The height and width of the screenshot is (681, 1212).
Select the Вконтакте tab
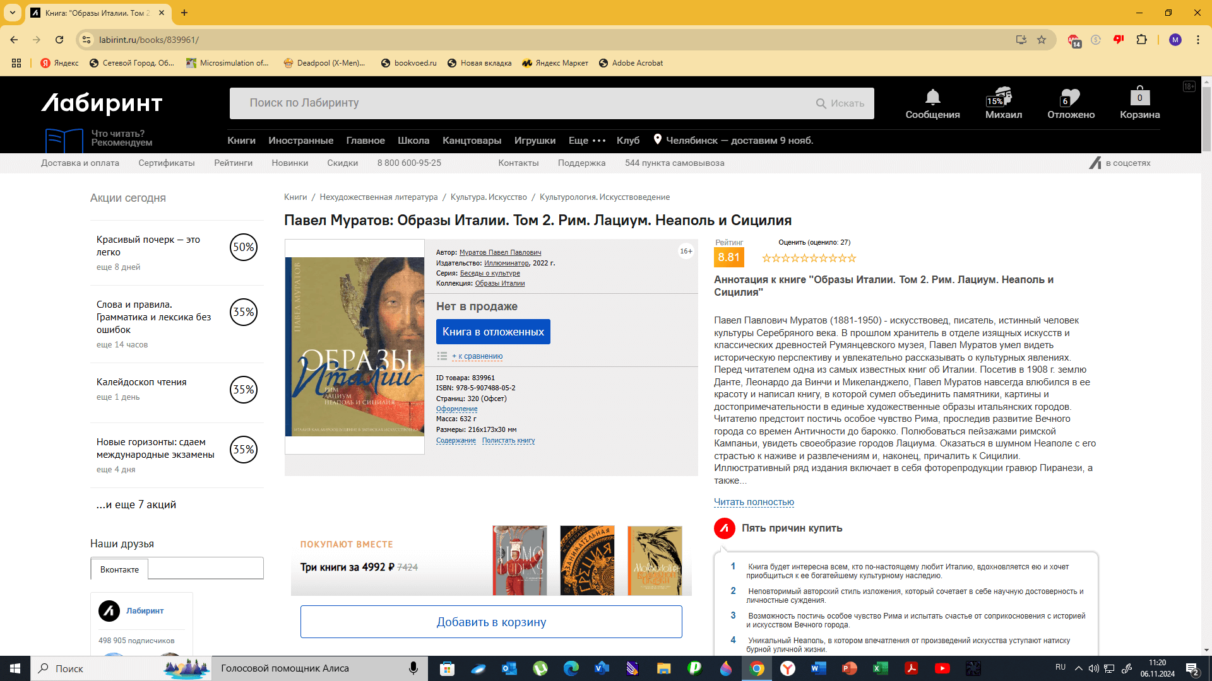point(119,569)
